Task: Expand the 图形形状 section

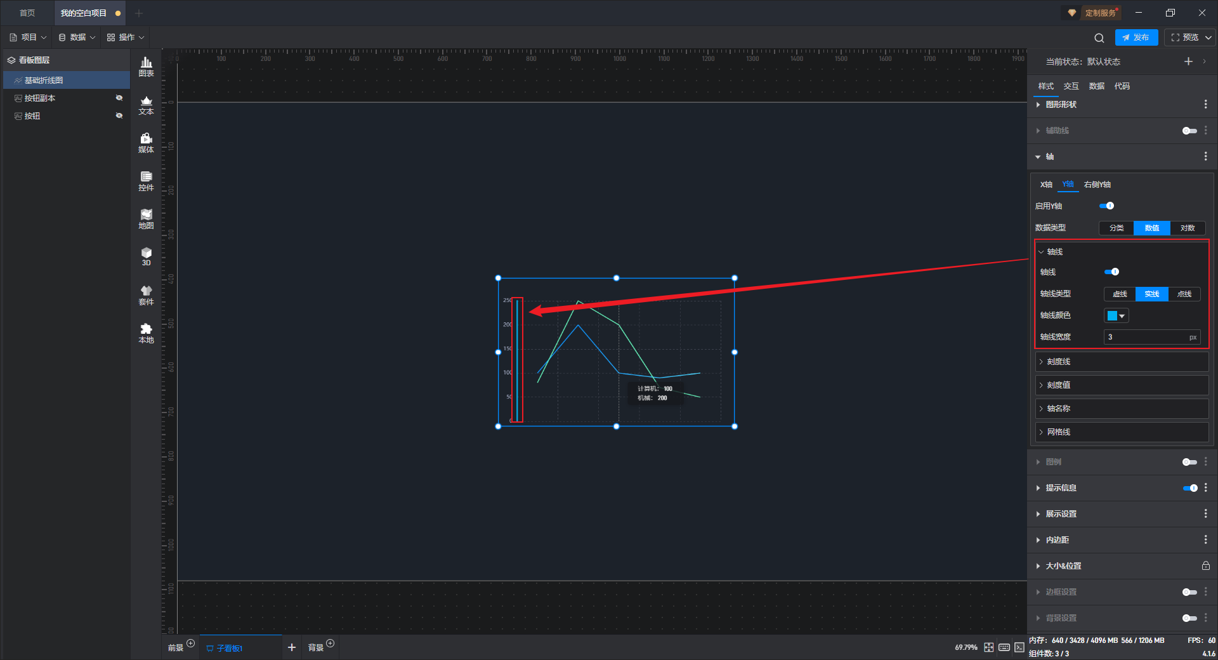Action: (x=1038, y=105)
